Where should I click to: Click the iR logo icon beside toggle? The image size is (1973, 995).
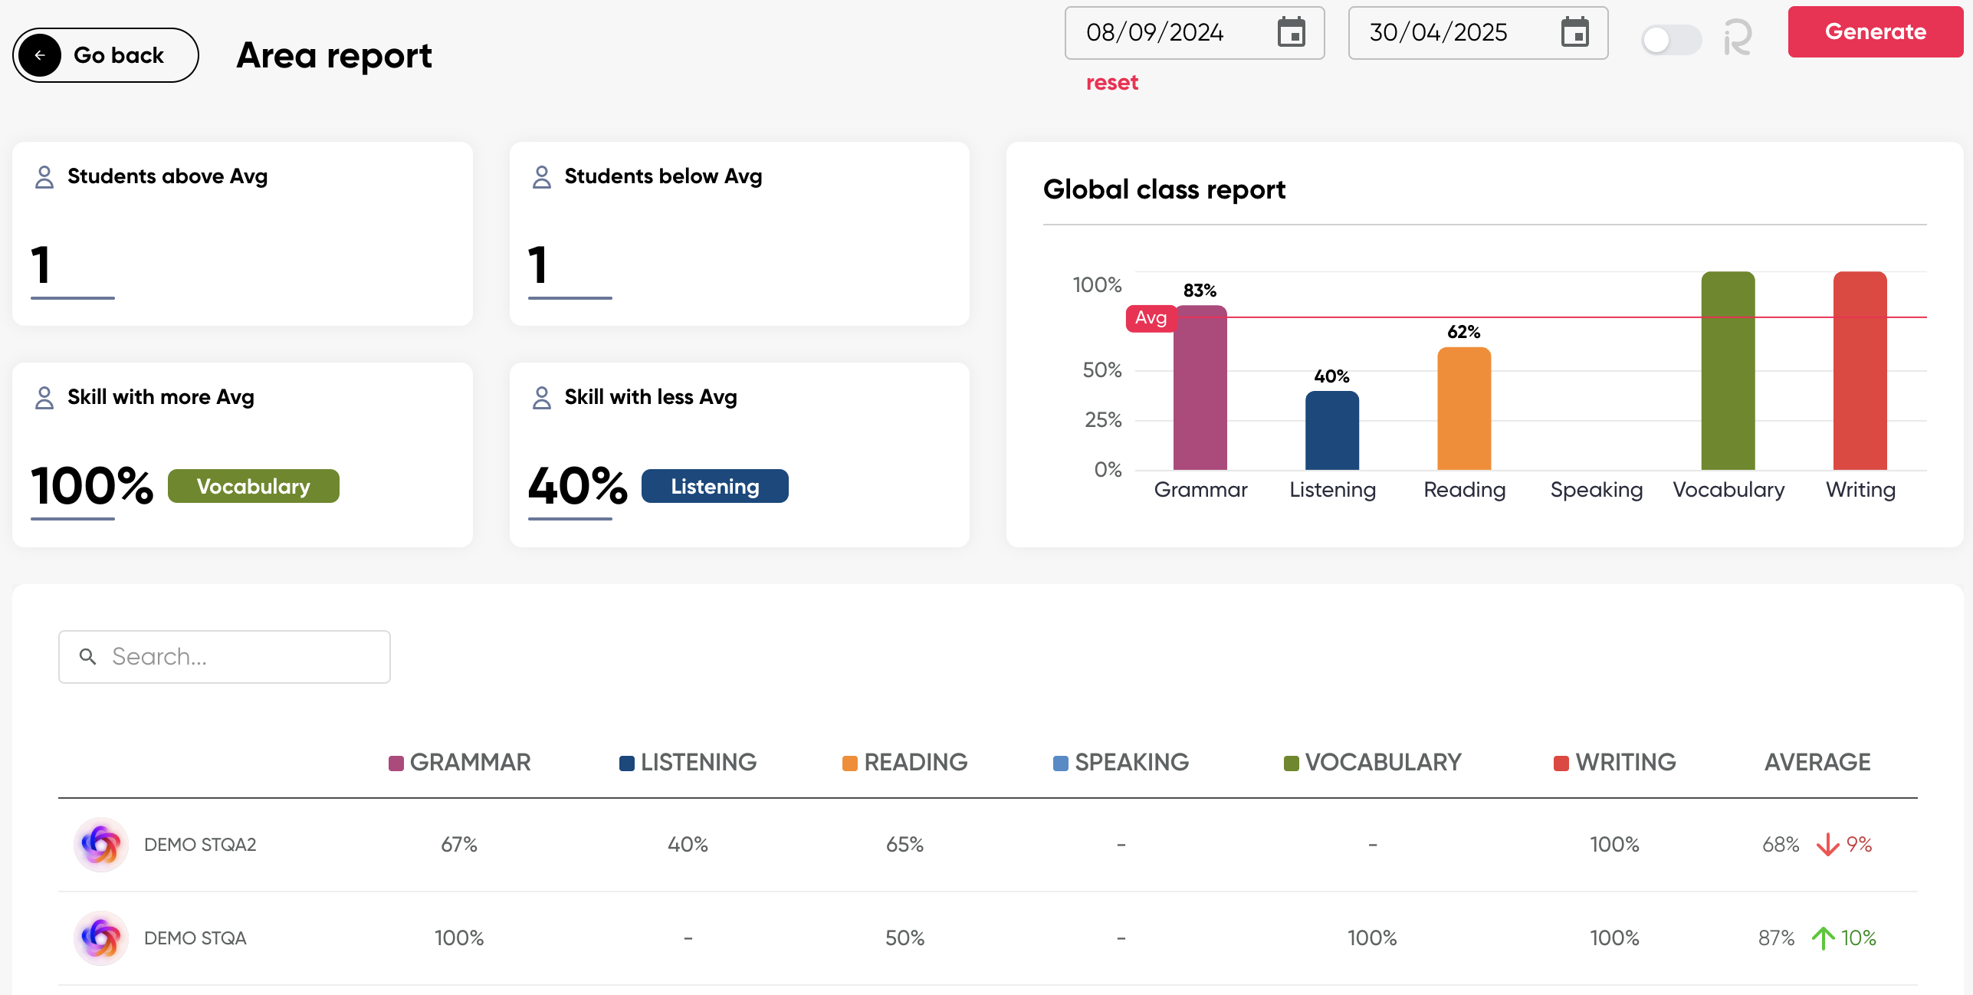(x=1738, y=38)
